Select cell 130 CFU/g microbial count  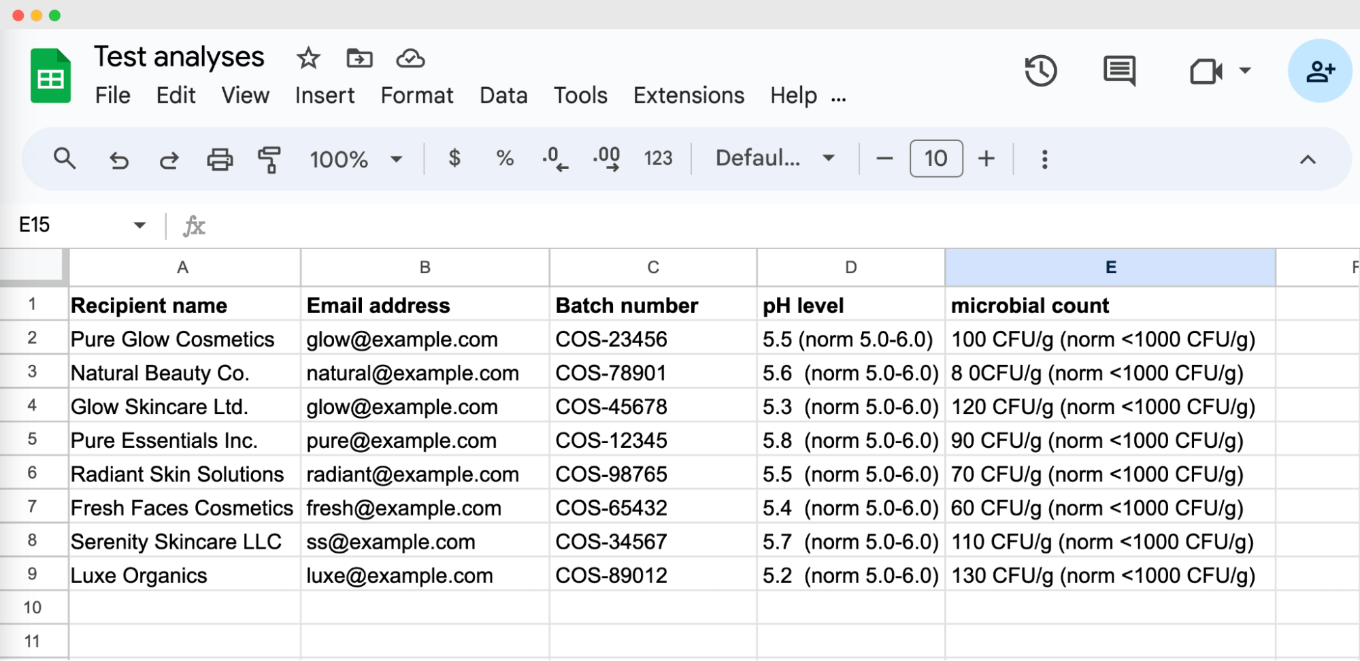[x=1110, y=575]
